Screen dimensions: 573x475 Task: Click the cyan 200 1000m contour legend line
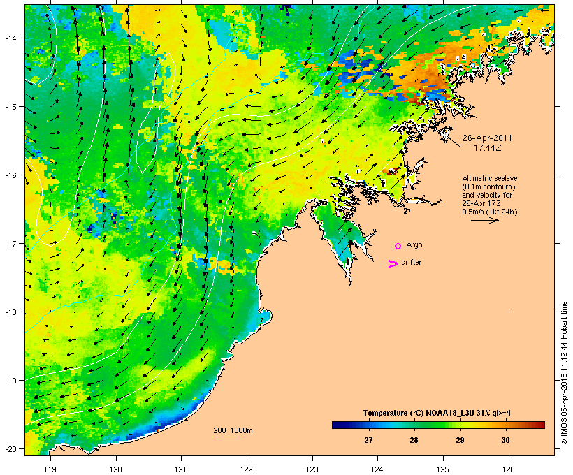[x=227, y=437]
